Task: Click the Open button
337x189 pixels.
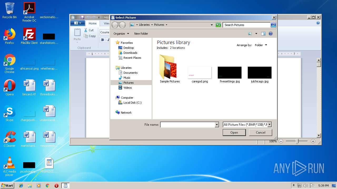Action: point(234,133)
